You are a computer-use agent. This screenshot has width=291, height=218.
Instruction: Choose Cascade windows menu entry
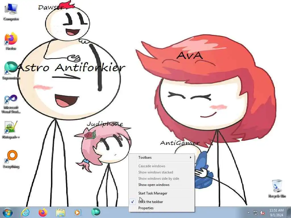click(161, 166)
